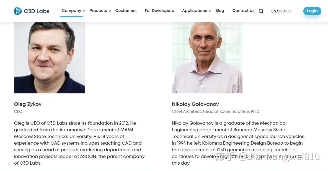Click the name Nikolay Golovanov

click(x=195, y=104)
